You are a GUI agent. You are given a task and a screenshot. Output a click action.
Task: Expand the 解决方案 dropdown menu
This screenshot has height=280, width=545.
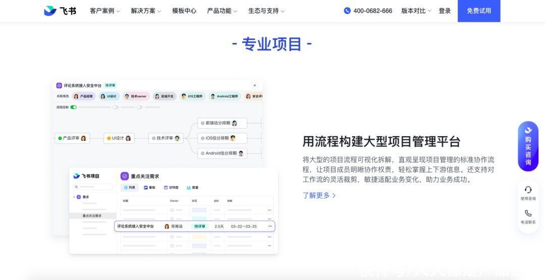point(146,11)
